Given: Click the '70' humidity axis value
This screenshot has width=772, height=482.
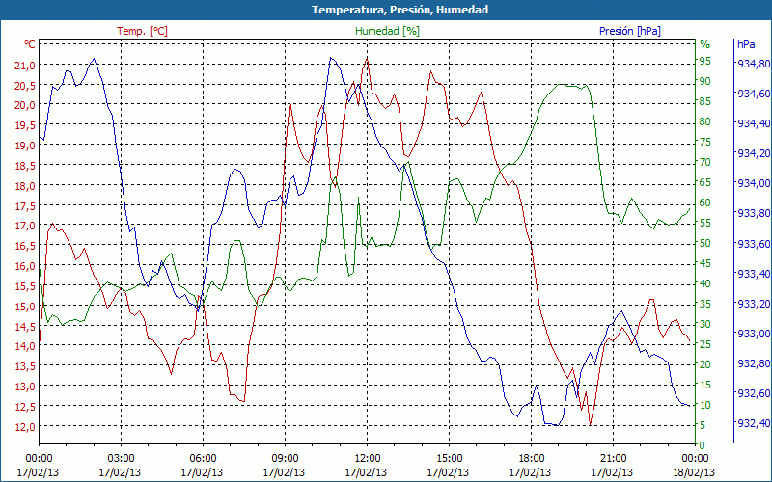Looking at the screenshot, I should 705,162.
